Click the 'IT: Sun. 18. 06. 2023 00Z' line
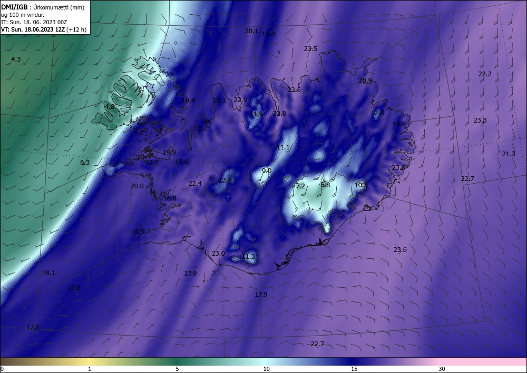 point(34,22)
